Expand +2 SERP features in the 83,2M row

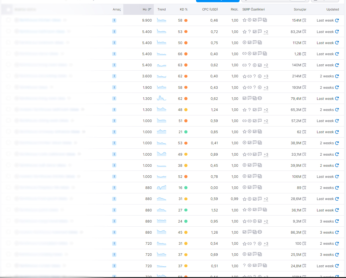(266, 32)
